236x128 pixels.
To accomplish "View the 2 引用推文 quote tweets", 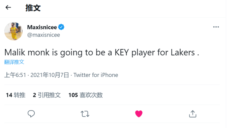I will (47, 95).
